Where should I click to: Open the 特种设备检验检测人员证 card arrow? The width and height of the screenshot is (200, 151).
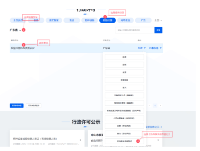point(80,140)
